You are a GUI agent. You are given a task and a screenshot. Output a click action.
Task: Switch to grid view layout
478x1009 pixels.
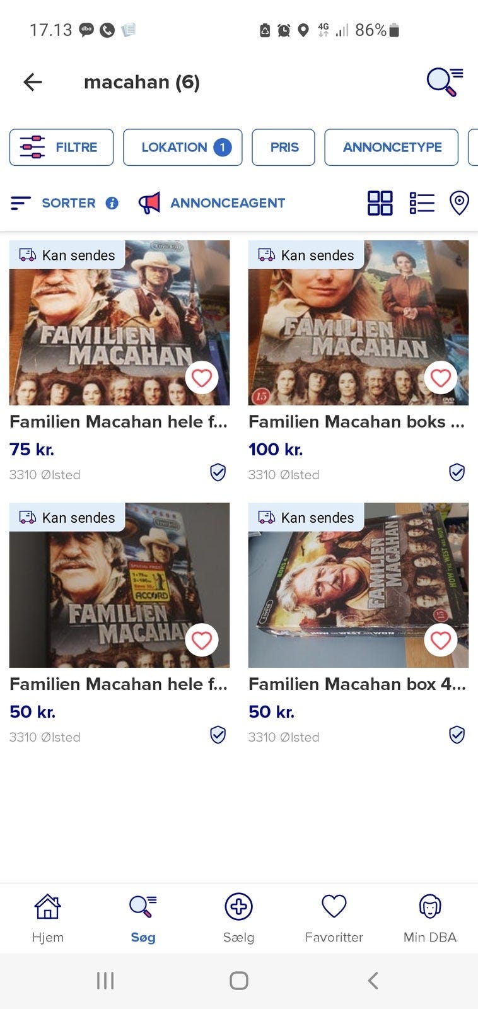pos(380,203)
